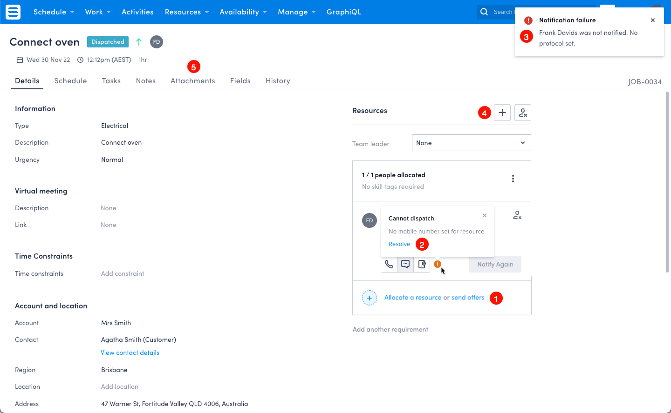Click the remove all resources icon in the header
This screenshot has width=671, height=413.
(522, 113)
